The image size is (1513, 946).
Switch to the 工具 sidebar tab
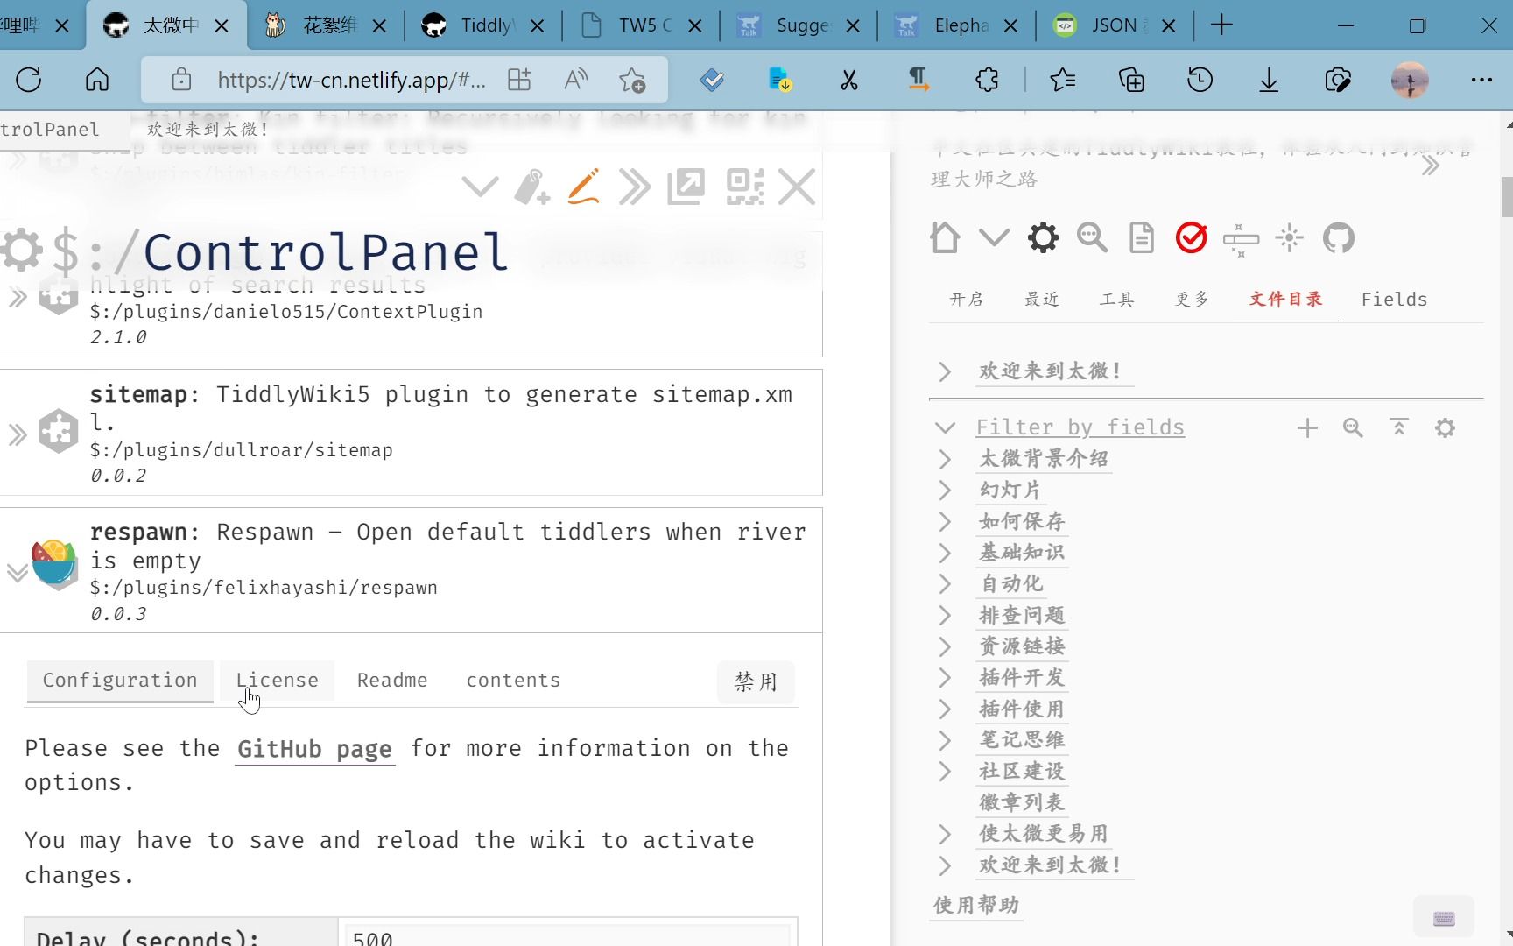tap(1116, 300)
